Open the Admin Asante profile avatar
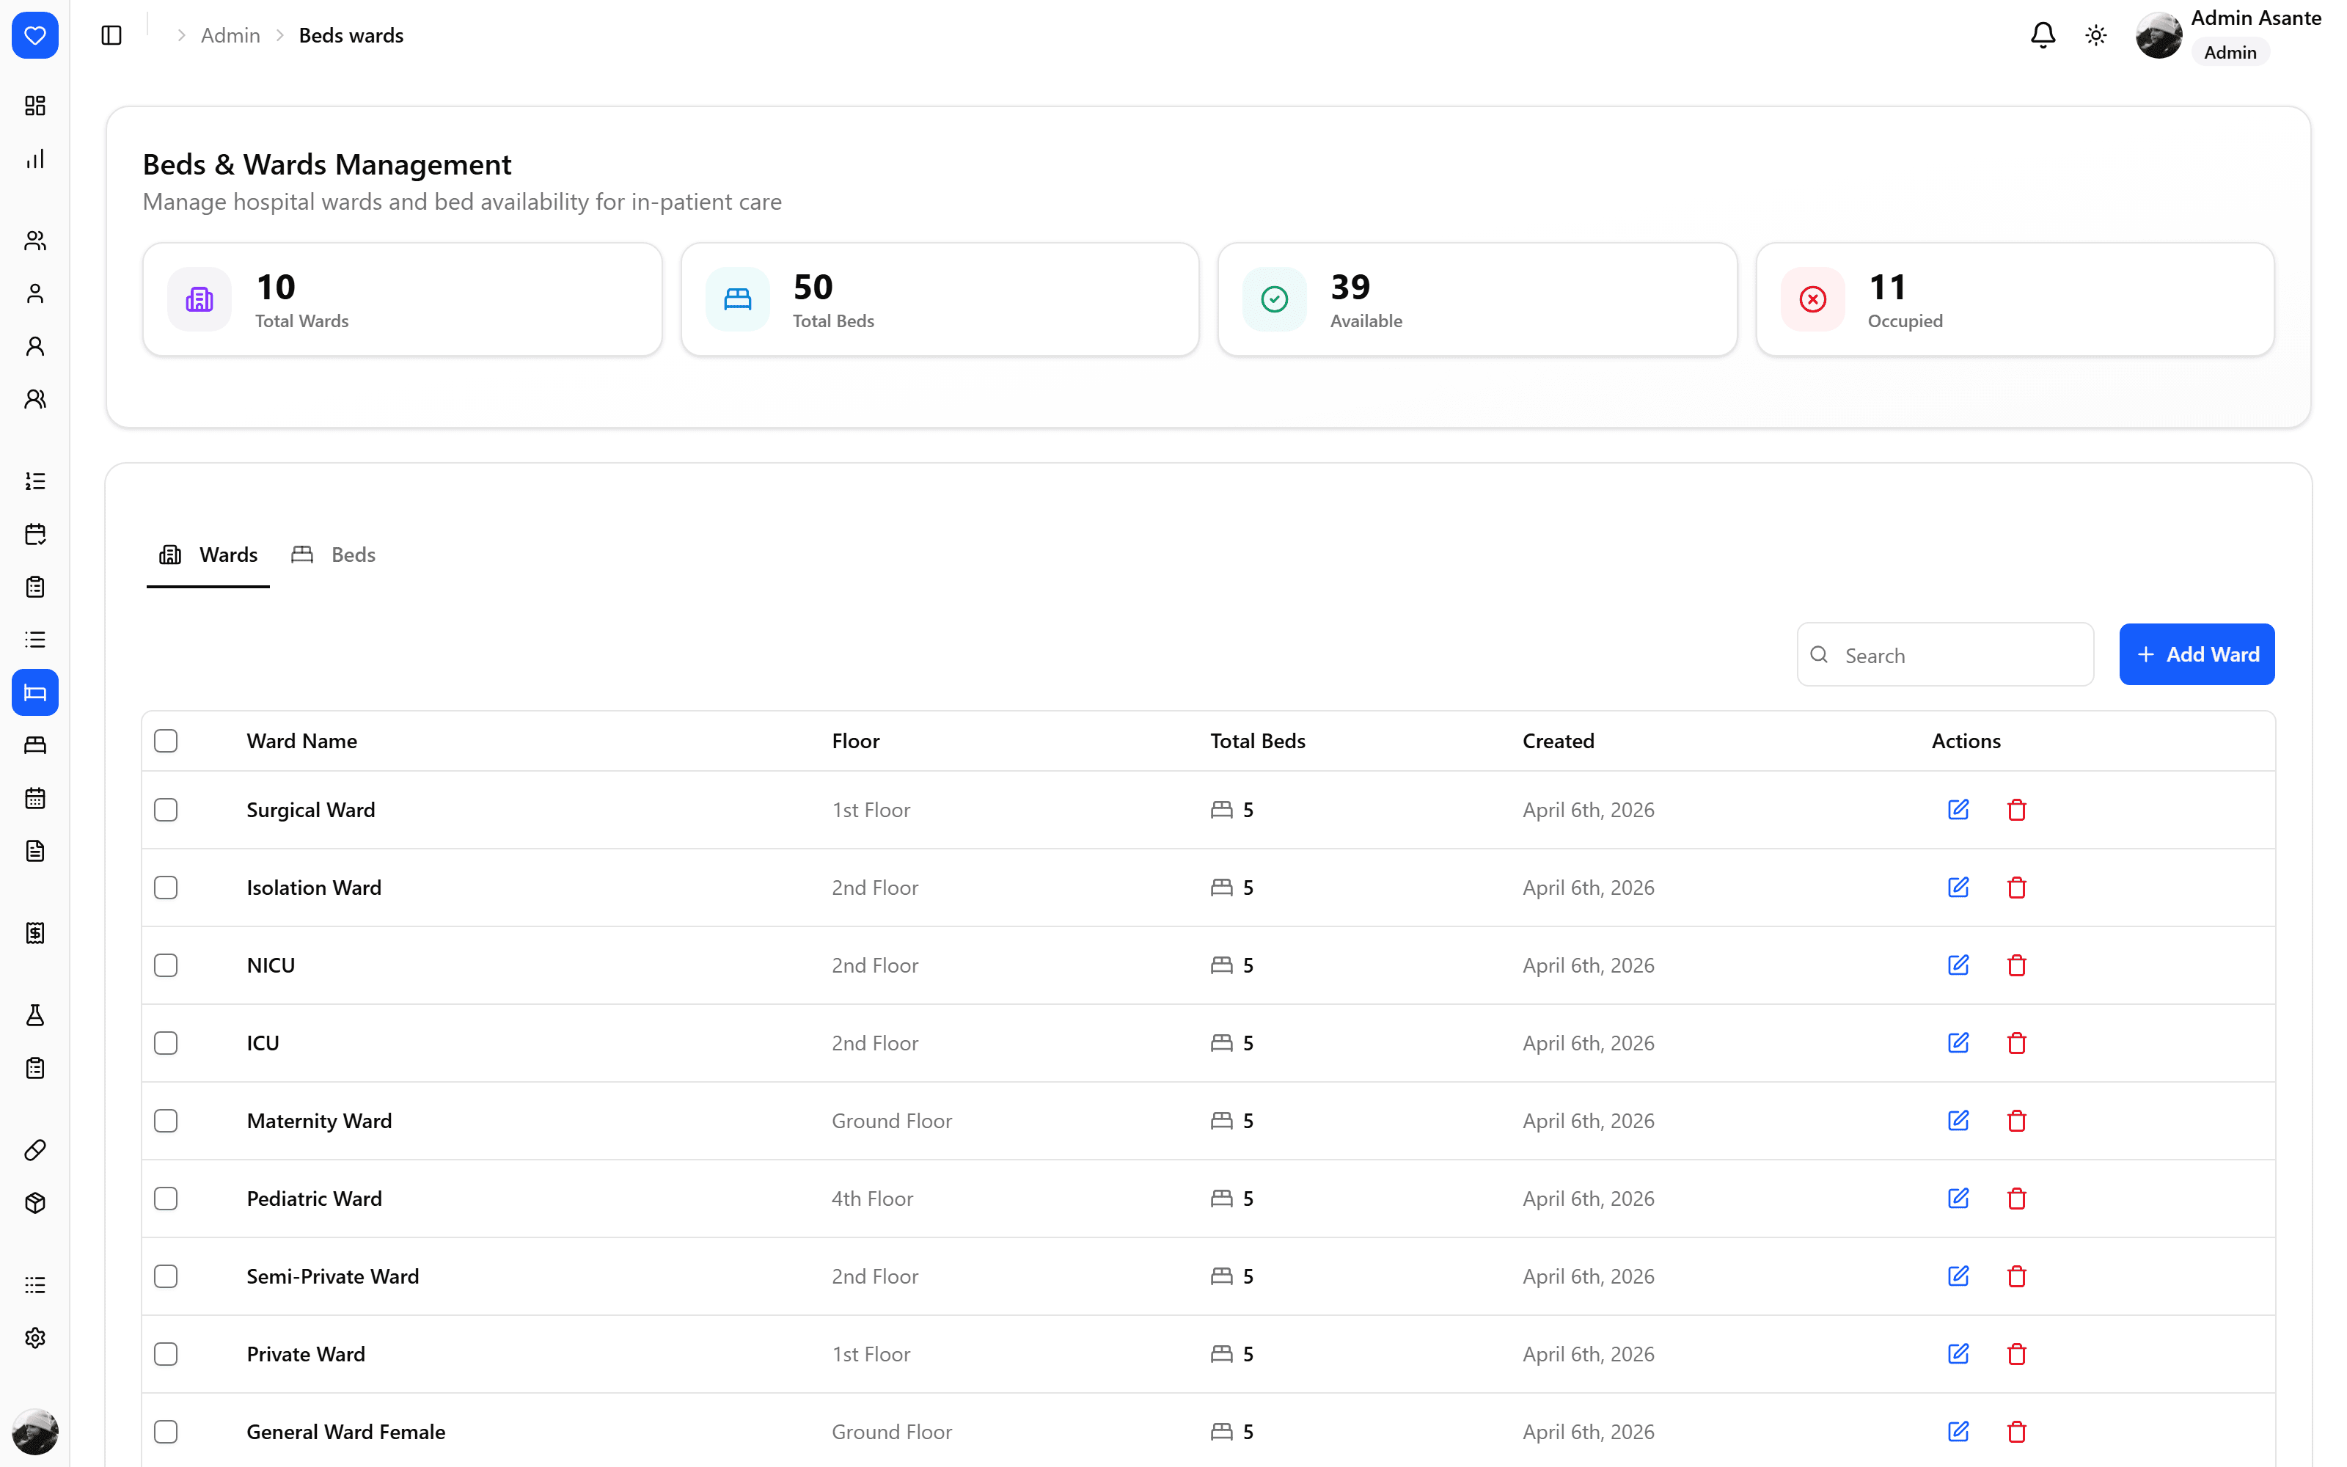Viewport: 2347px width, 1467px height. click(x=2159, y=36)
